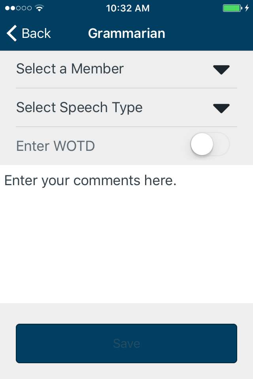Screen dimensions: 253x379
Task: Click the Wi-Fi status icon
Action: [39, 8]
